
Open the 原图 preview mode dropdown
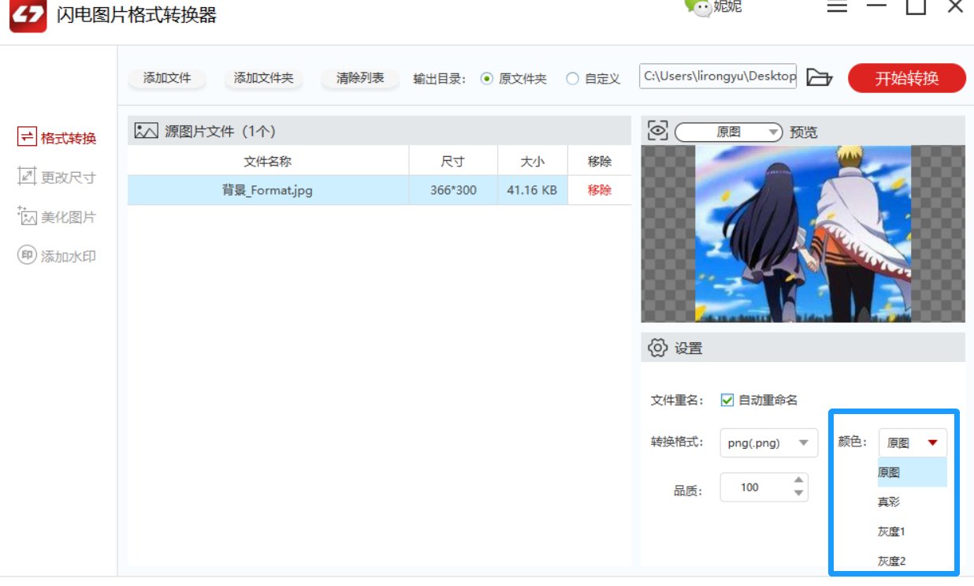click(x=730, y=132)
